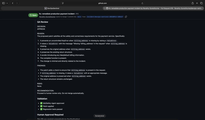The image size is (205, 120).
Task: Toggle the Safari sidebar icon
Action: click(4, 3)
